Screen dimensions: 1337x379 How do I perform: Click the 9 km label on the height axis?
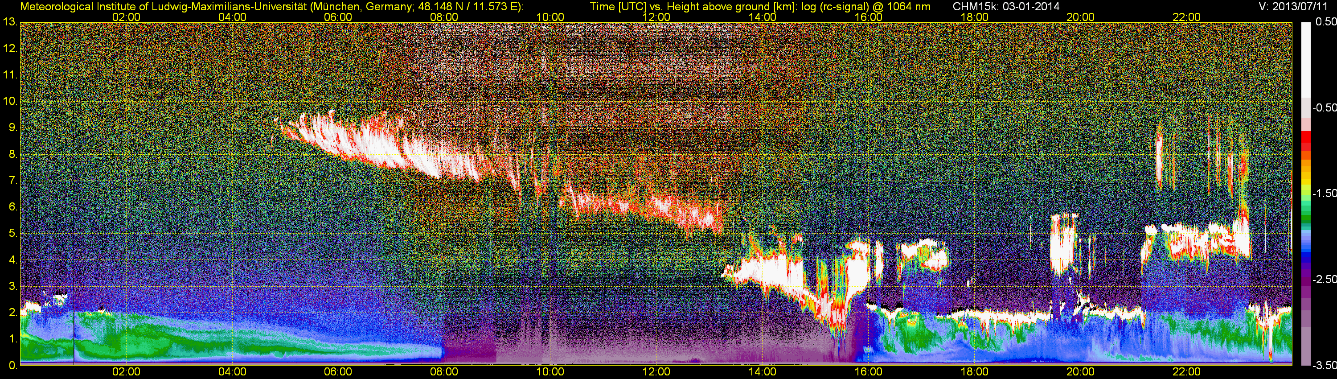13,128
